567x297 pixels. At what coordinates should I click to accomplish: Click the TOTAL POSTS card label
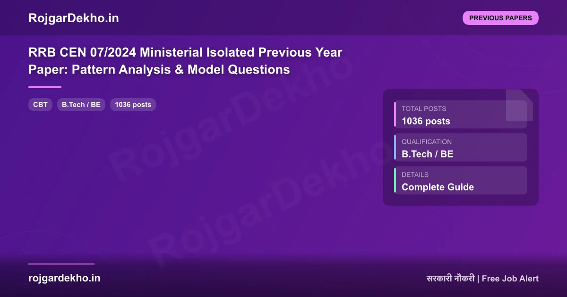(423, 108)
